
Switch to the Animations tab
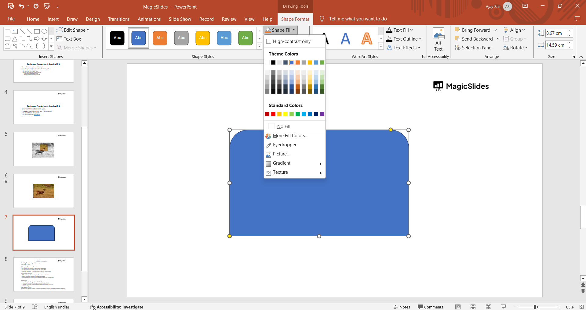tap(149, 19)
